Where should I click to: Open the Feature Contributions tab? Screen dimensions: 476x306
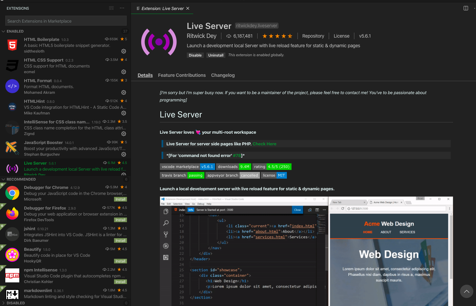tap(182, 75)
